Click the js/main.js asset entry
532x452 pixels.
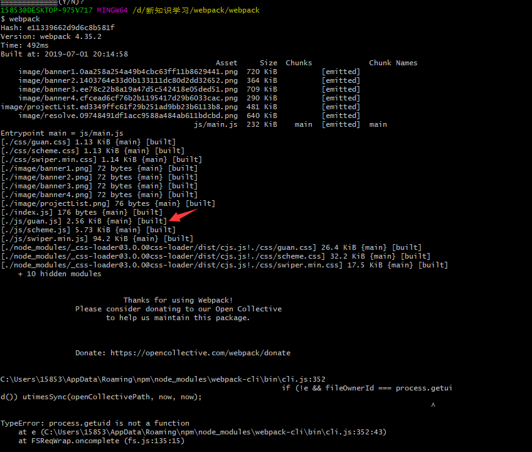pyautogui.click(x=215, y=125)
